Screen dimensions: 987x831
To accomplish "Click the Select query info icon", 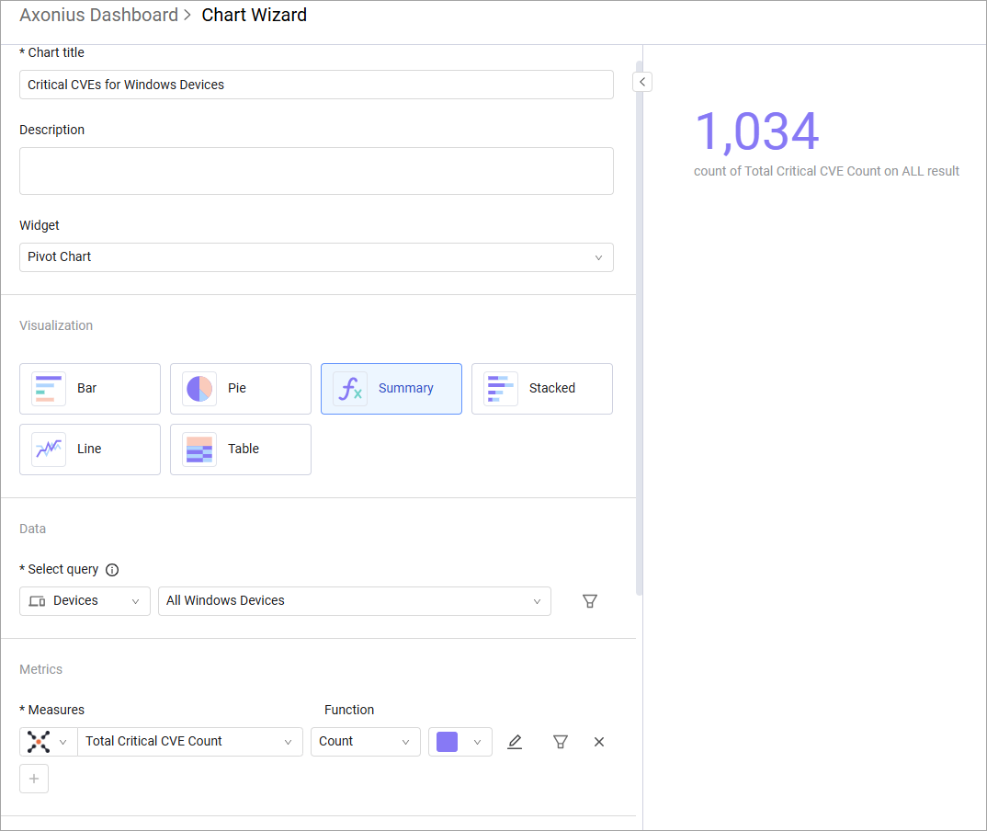I will 112,570.
